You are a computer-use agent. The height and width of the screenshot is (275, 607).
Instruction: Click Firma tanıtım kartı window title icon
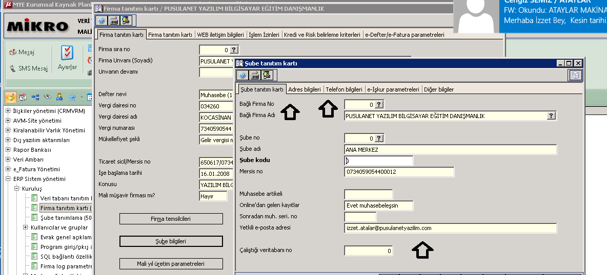tap(98, 9)
